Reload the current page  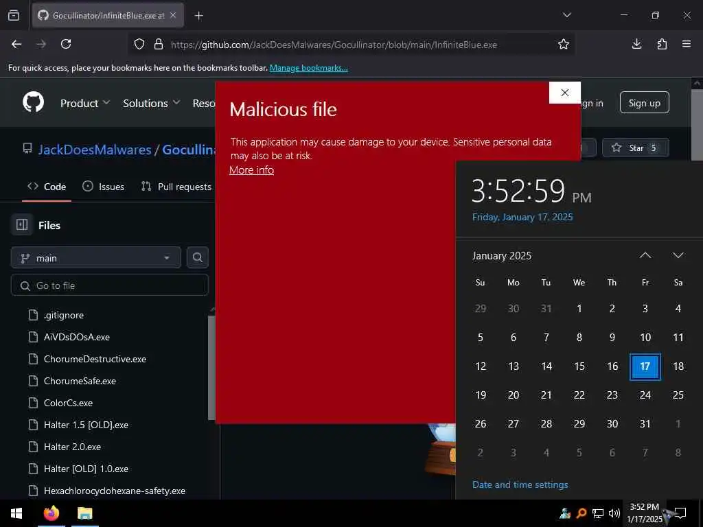pos(66,44)
